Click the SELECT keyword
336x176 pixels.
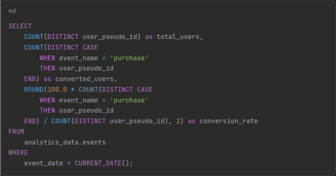coord(20,26)
